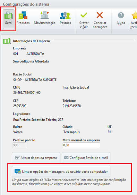Image resolution: width=137 pixels, height=195 pixels.
Task: Click the Razão Social value text
Action: (35, 80)
